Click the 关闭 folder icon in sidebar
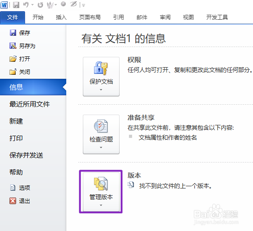Viewport: 253px width, 231px height. click(x=13, y=72)
